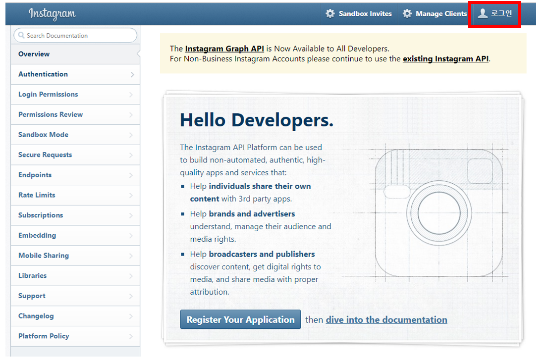
Task: Expand the Support chevron arrow
Action: pyautogui.click(x=131, y=296)
